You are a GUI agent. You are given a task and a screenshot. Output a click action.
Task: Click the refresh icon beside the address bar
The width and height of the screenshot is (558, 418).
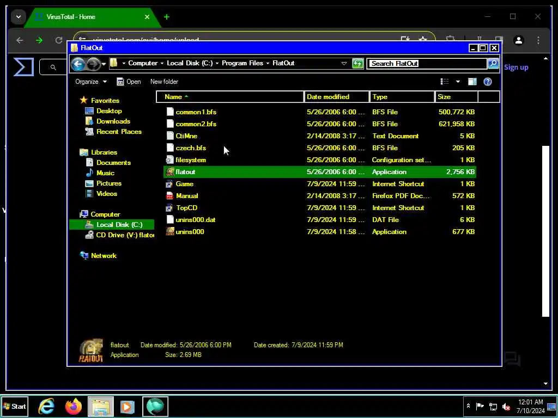[357, 64]
